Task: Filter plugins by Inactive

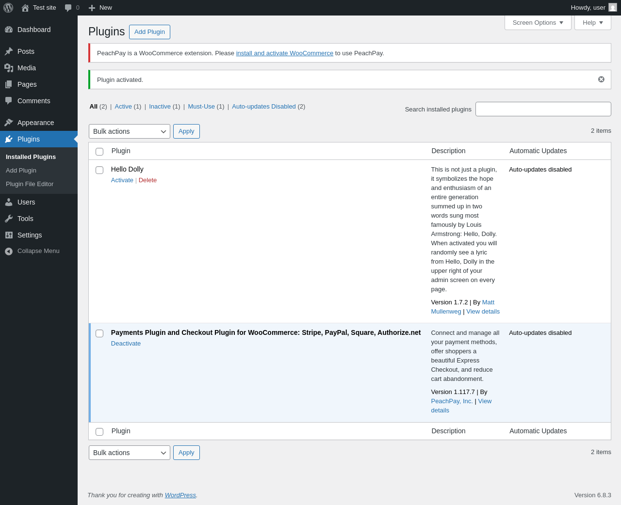Action: [160, 107]
